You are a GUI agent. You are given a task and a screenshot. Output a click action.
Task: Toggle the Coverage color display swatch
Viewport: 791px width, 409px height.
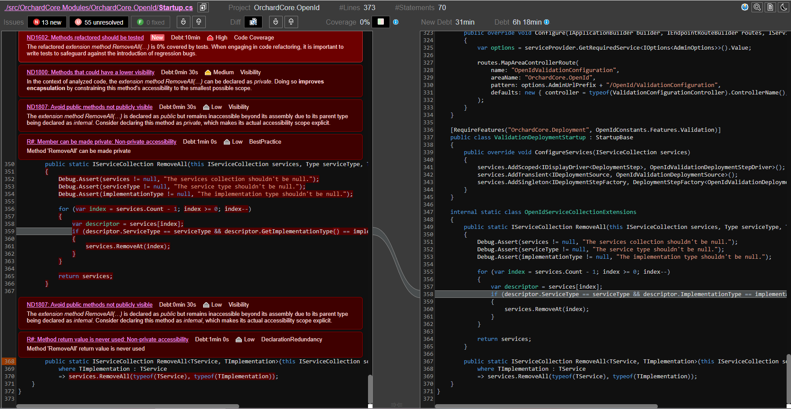point(381,22)
